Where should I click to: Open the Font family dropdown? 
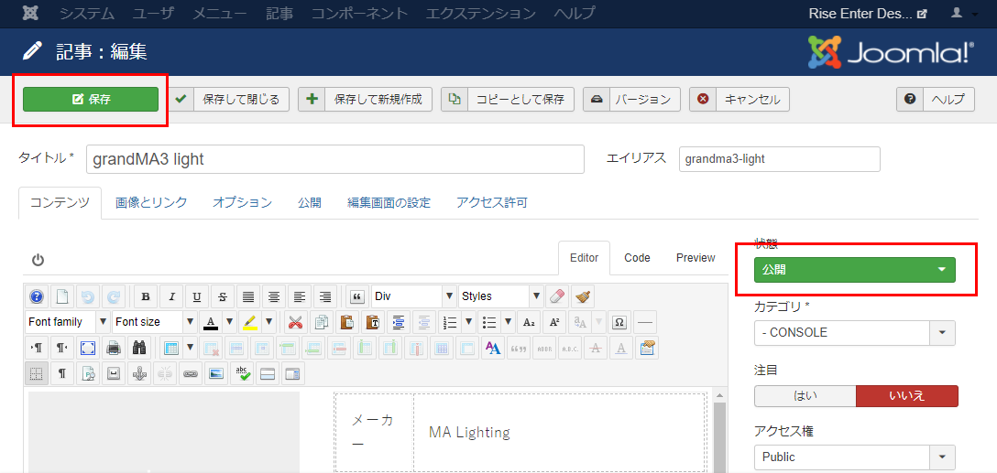[x=68, y=322]
